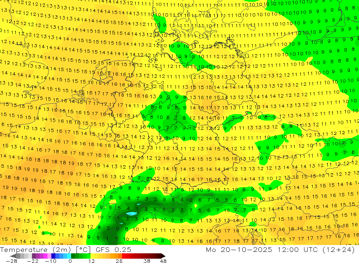Click the '-28' legend value

coord(11,261)
